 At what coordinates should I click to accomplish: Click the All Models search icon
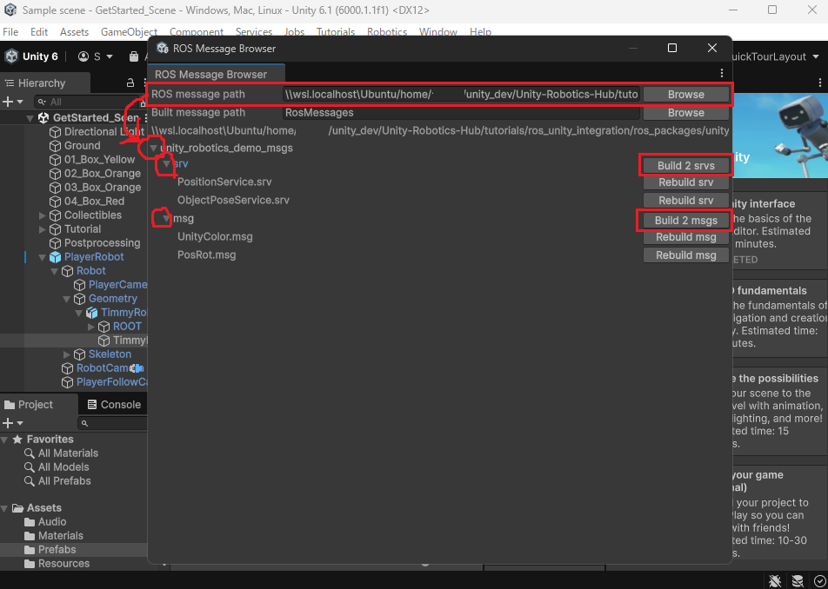pyautogui.click(x=30, y=467)
